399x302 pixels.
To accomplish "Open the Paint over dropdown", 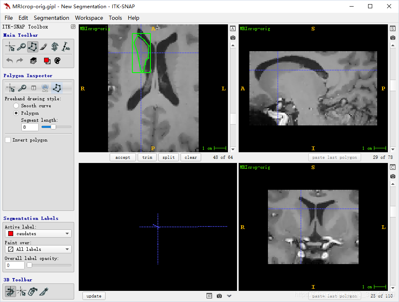I will click(38, 249).
